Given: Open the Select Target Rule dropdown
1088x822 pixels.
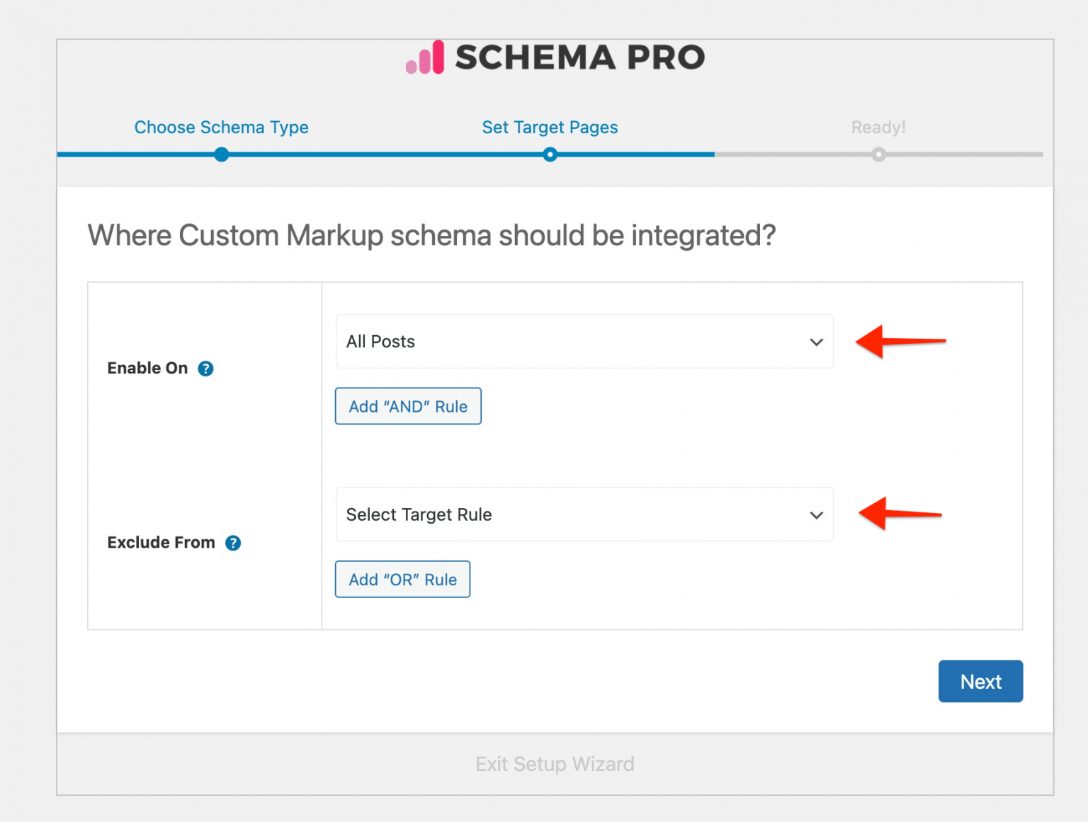Looking at the screenshot, I should 584,515.
